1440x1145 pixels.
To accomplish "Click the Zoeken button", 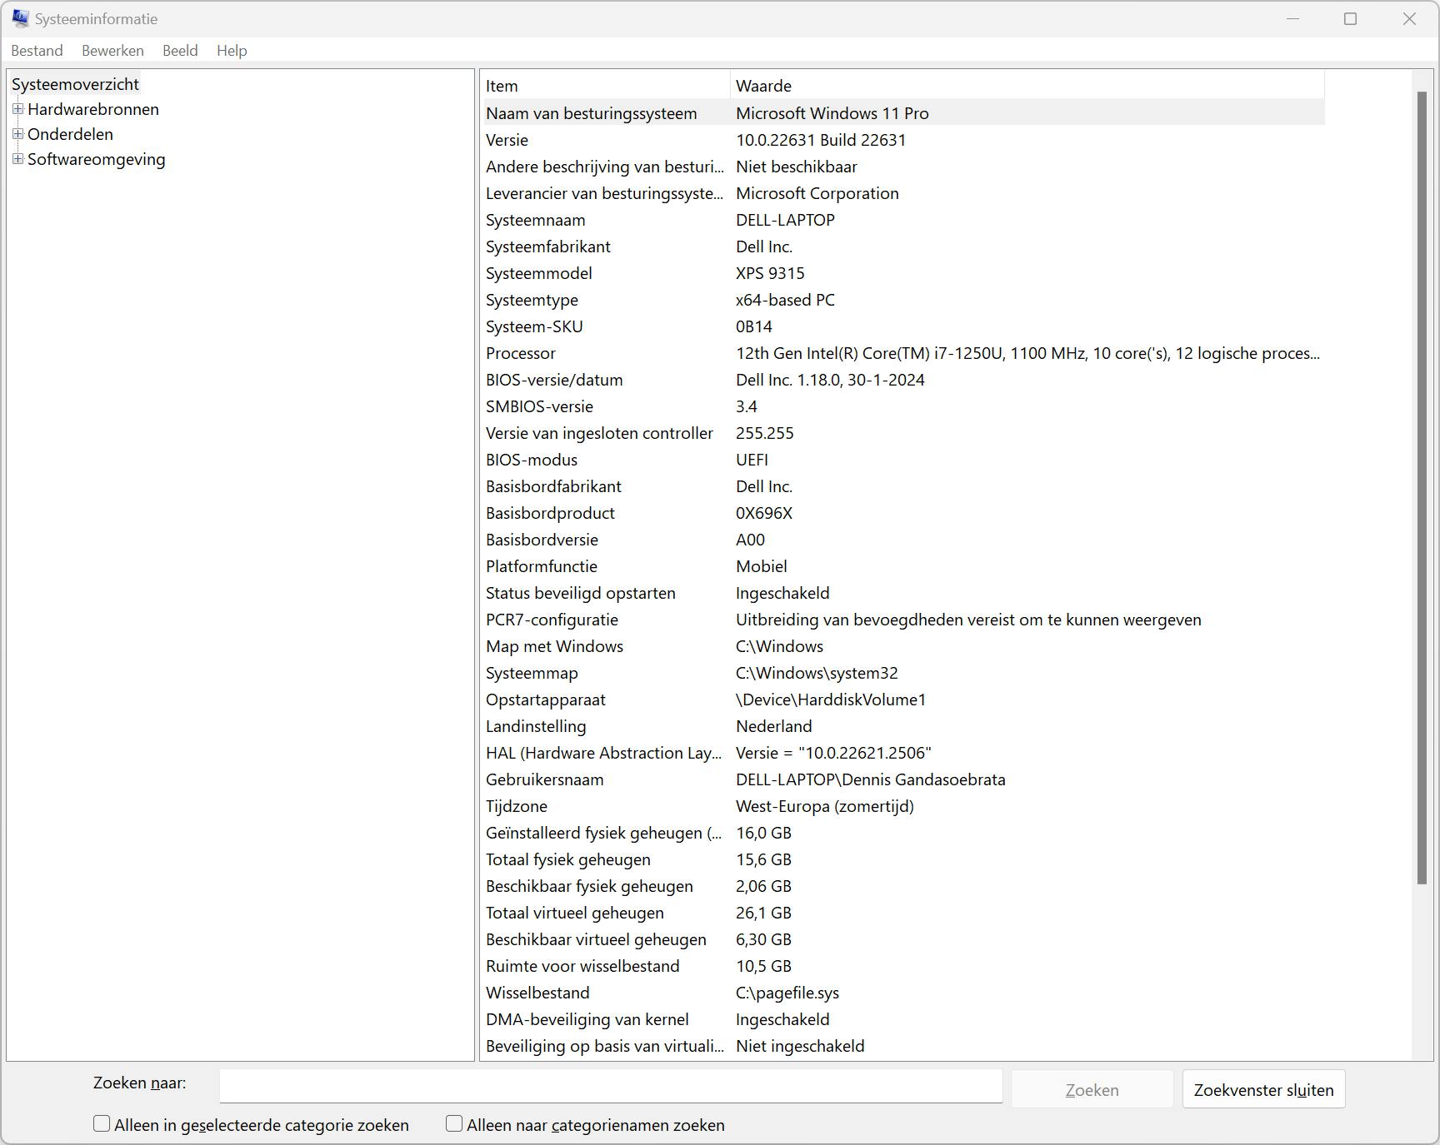I will (1092, 1090).
